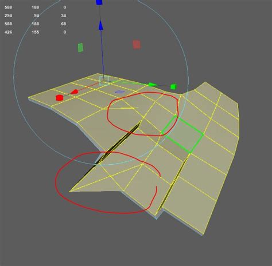Click the HUD value 94

coord(37,15)
